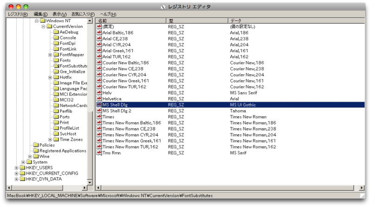This screenshot has width=371, height=207.
Task: Click the string value icon for Tms Rmn
Action: coord(99,153)
